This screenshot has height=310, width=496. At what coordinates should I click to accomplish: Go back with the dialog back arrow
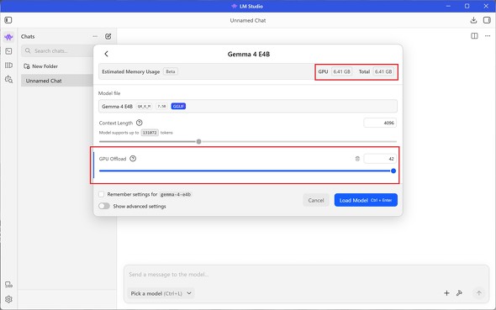tap(106, 54)
